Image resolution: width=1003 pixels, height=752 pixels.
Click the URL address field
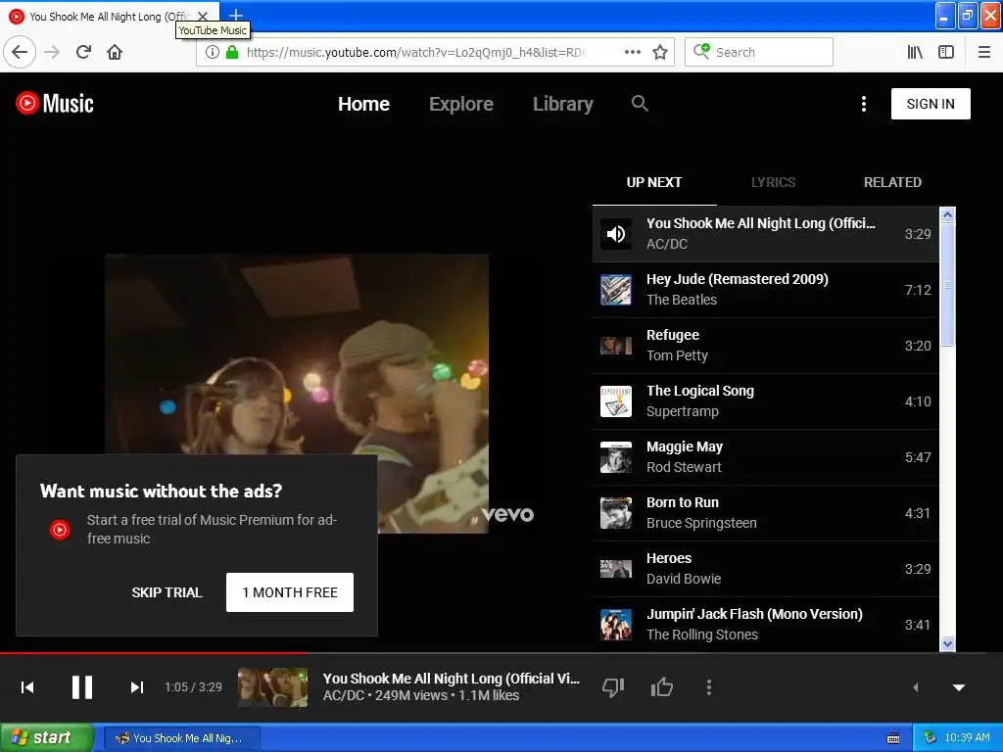(415, 52)
